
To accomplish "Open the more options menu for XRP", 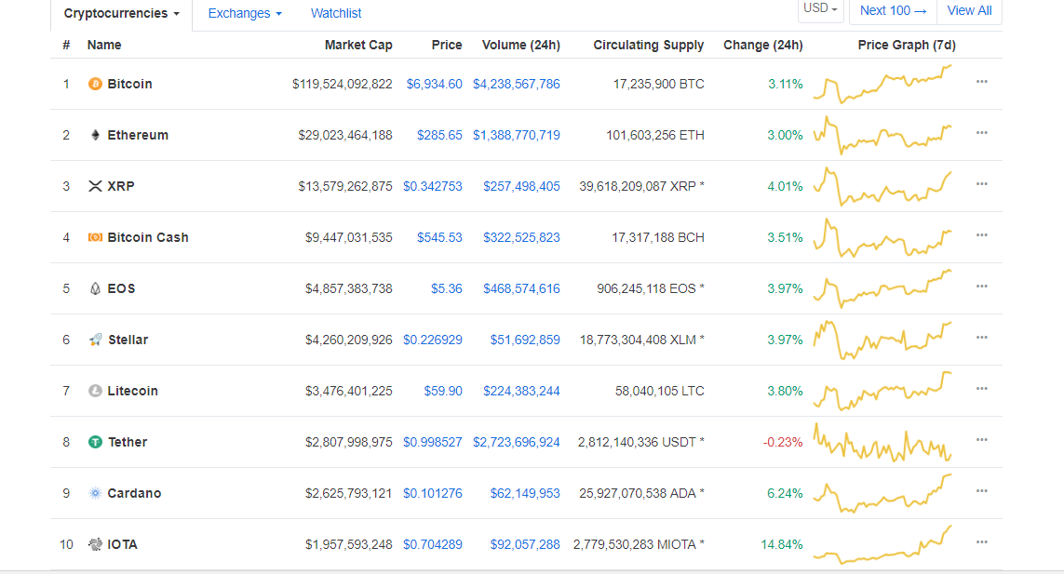I will point(981,184).
